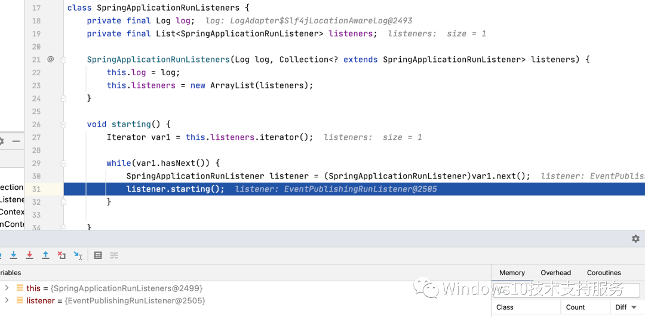
Task: Click the 'private final Log log;' declaration
Action: (141, 20)
